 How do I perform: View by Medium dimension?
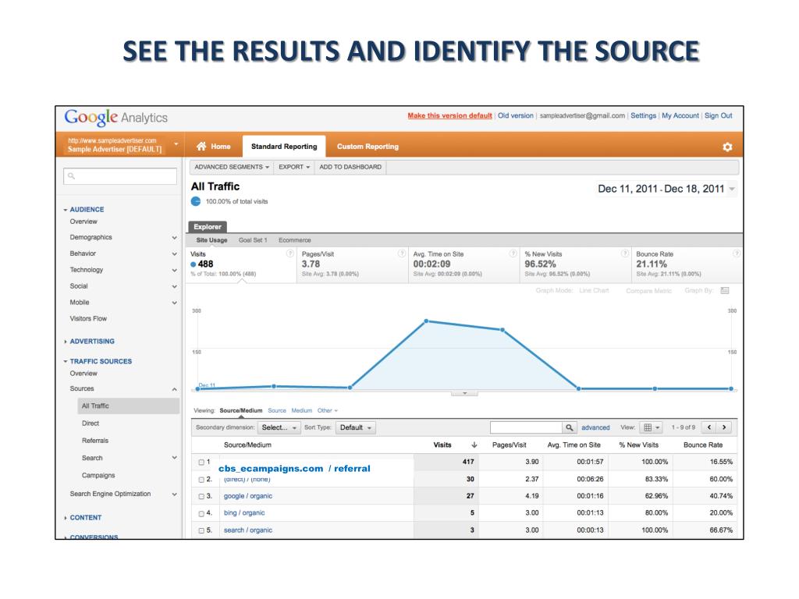(x=302, y=410)
